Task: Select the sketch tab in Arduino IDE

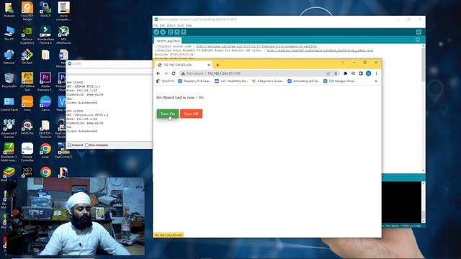Action: coord(168,41)
